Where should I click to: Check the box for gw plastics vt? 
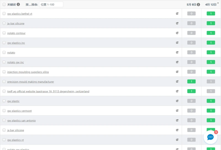pyautogui.click(x=4, y=140)
